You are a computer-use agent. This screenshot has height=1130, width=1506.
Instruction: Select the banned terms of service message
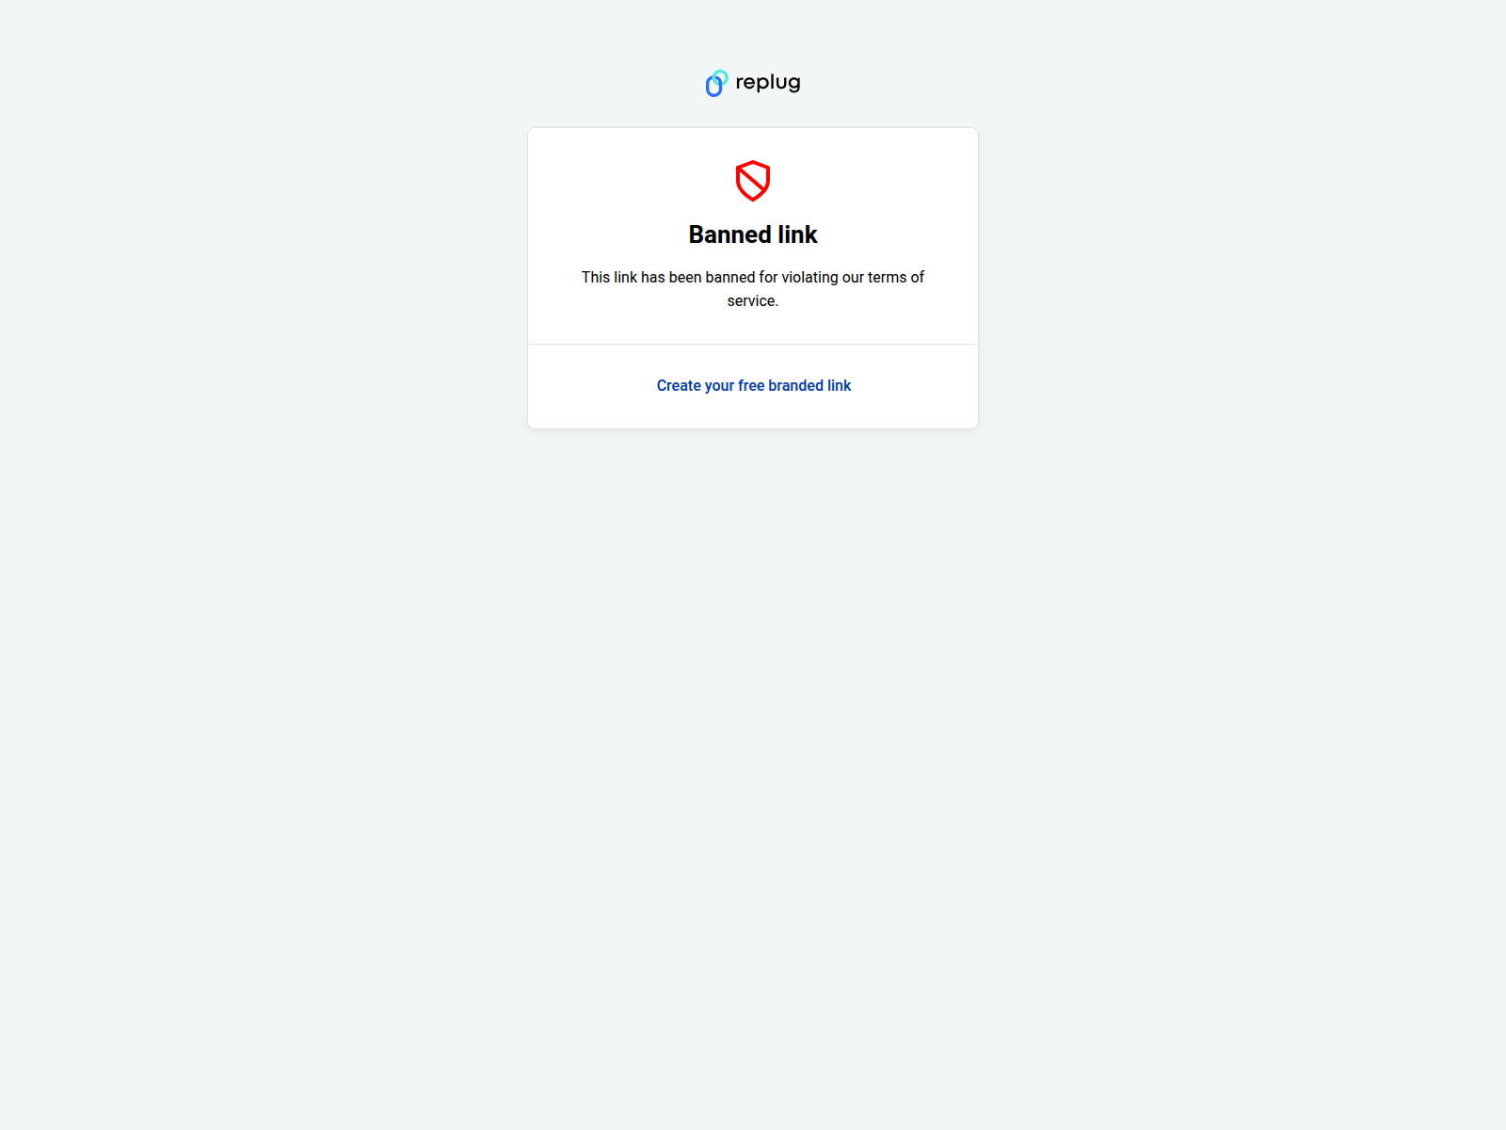coord(753,289)
